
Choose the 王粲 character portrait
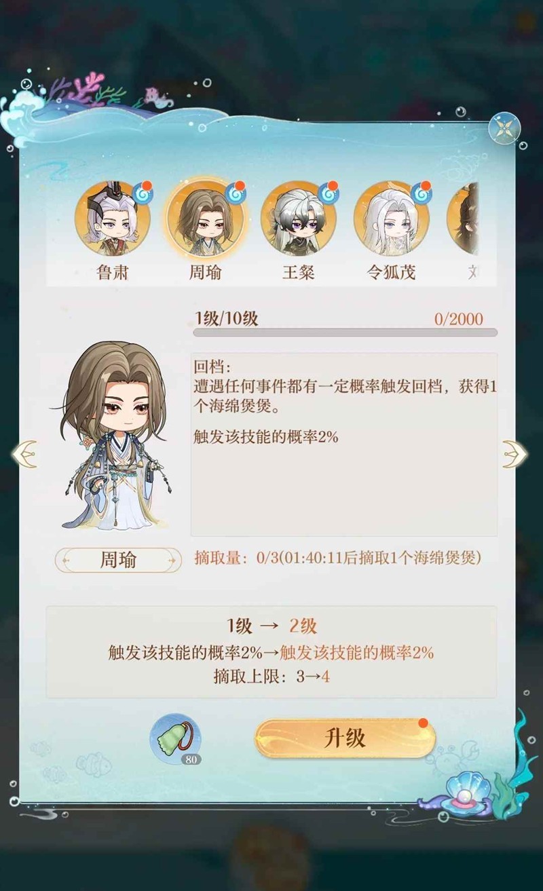tap(298, 217)
